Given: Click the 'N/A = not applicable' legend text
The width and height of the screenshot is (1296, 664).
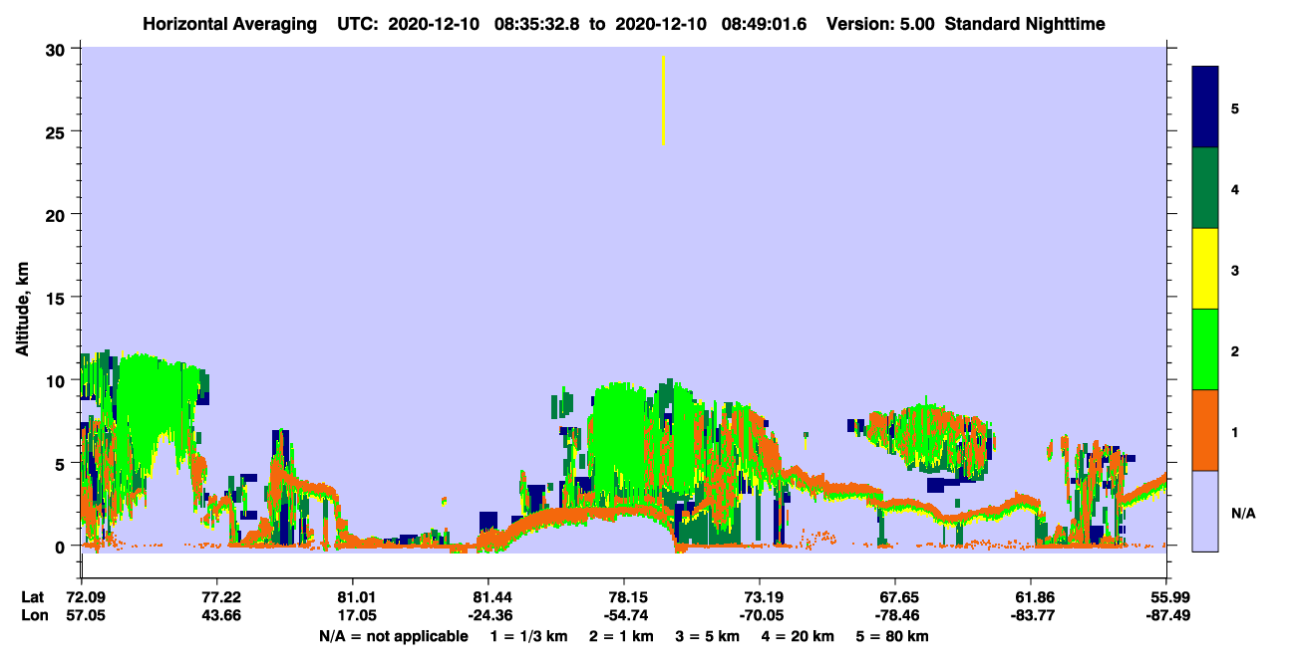Looking at the screenshot, I should click(x=393, y=636).
